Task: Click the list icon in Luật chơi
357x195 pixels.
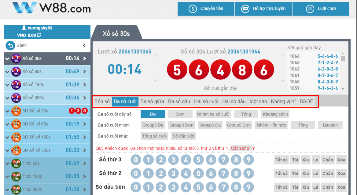Action: (x=310, y=9)
